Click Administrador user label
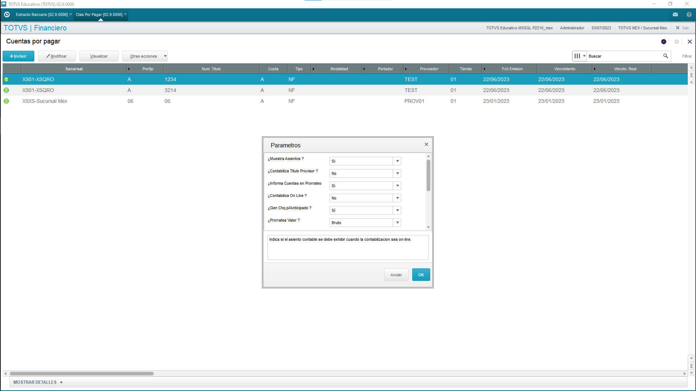 (x=572, y=28)
